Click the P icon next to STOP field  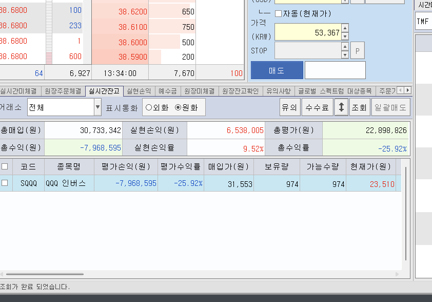pos(358,50)
